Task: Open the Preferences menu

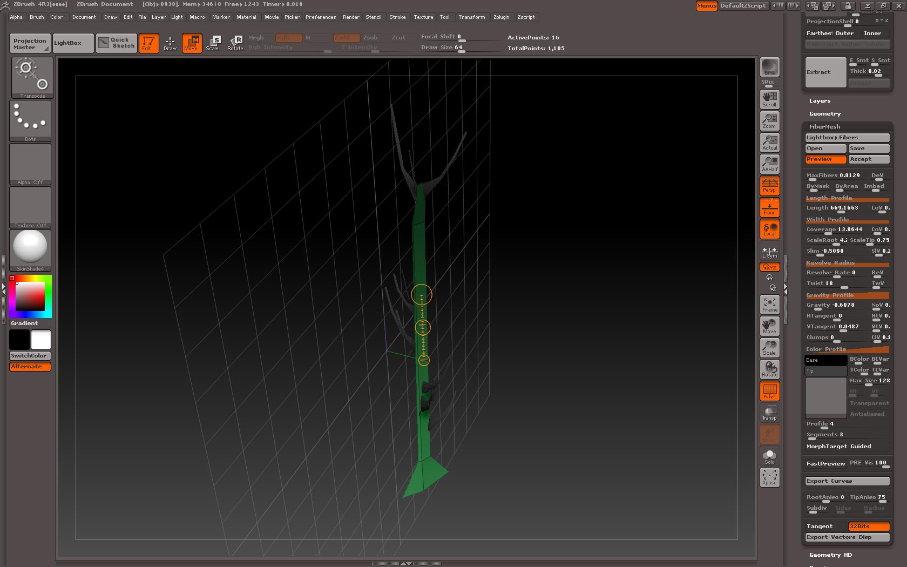Action: (x=321, y=17)
